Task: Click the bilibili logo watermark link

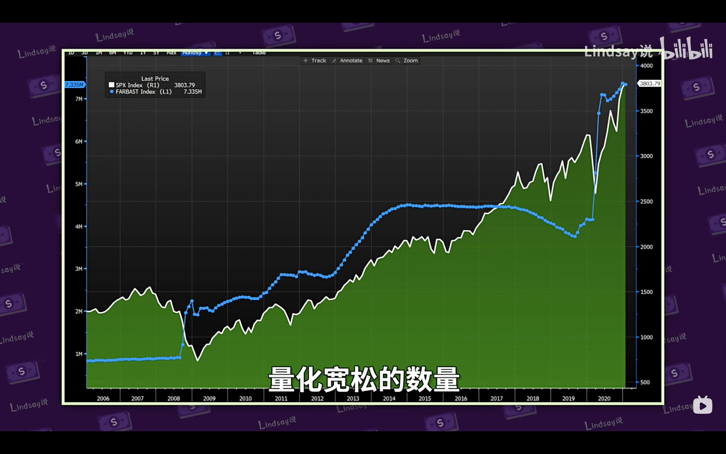Action: click(x=686, y=49)
